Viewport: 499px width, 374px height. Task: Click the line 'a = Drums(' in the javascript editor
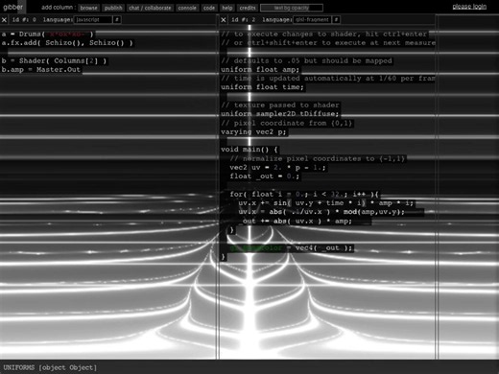coord(48,34)
